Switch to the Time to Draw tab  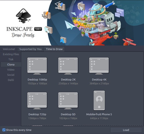coord(54,49)
